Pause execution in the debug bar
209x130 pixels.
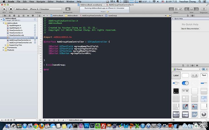click(45, 120)
